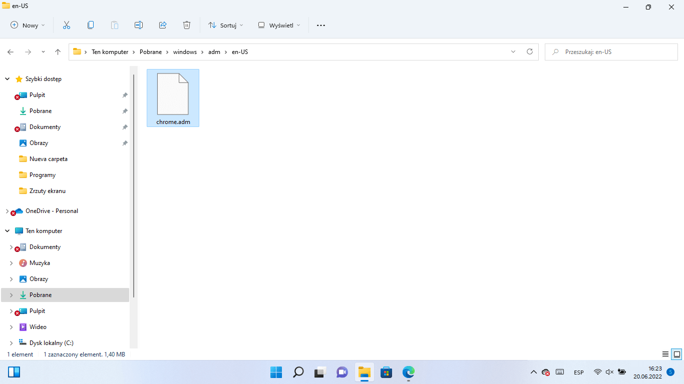Select the chrome.adm file

pos(173,98)
